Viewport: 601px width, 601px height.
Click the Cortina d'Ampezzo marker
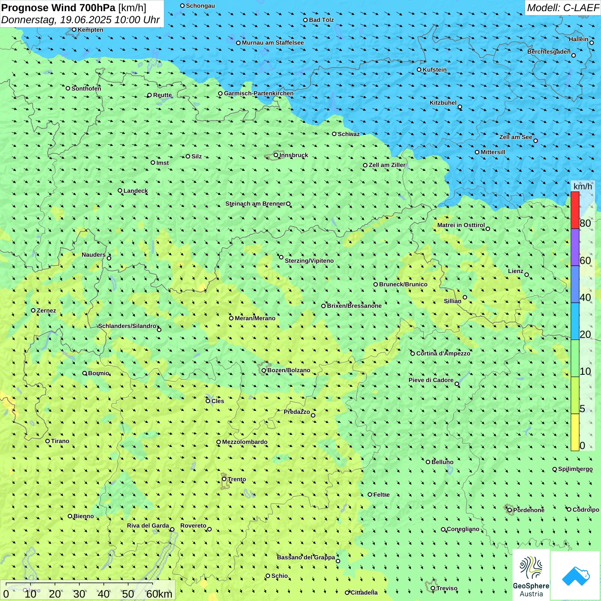(x=413, y=354)
